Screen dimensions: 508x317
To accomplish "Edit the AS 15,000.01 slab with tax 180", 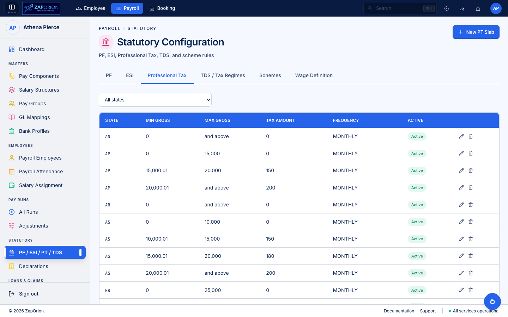I will pos(461,256).
